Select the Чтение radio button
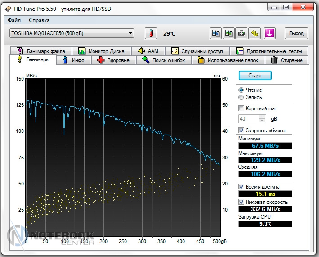319x257 pixels. click(242, 90)
